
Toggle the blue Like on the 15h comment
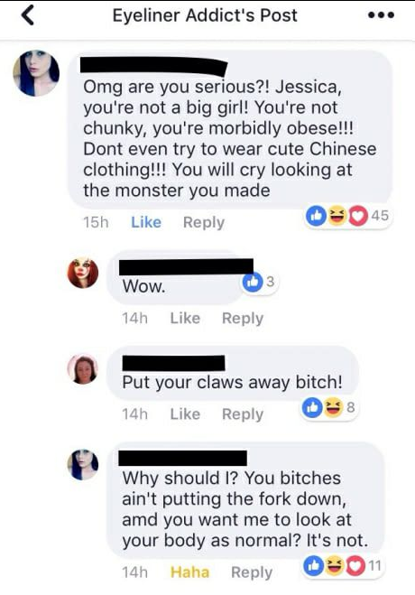point(146,222)
